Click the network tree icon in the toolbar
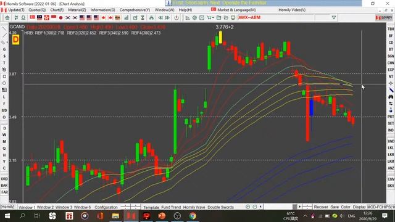This screenshot has height=222, width=395. [151, 18]
